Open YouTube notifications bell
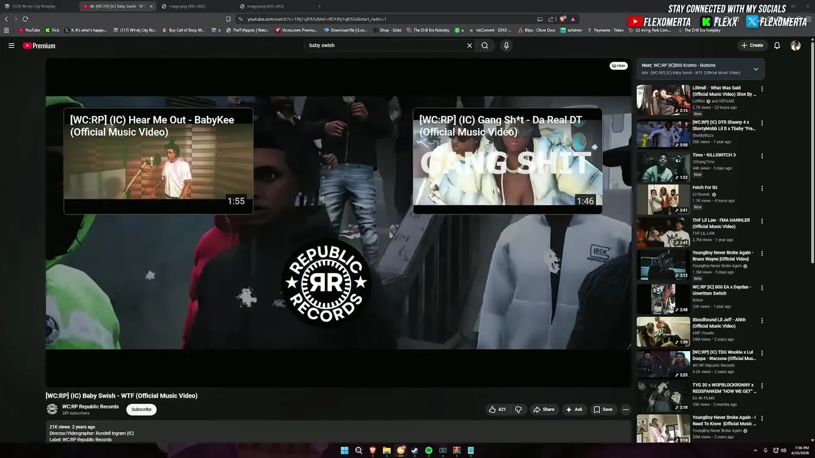815x458 pixels. coord(777,46)
